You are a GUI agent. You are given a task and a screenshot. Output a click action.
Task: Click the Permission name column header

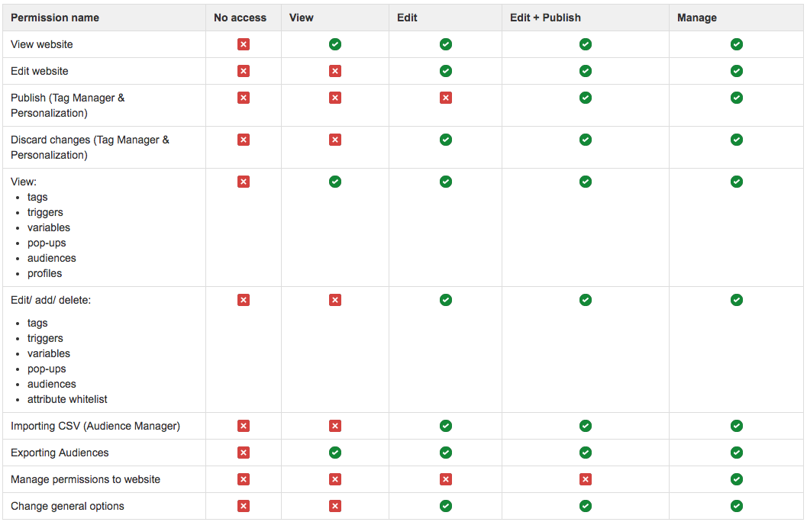[x=55, y=18]
